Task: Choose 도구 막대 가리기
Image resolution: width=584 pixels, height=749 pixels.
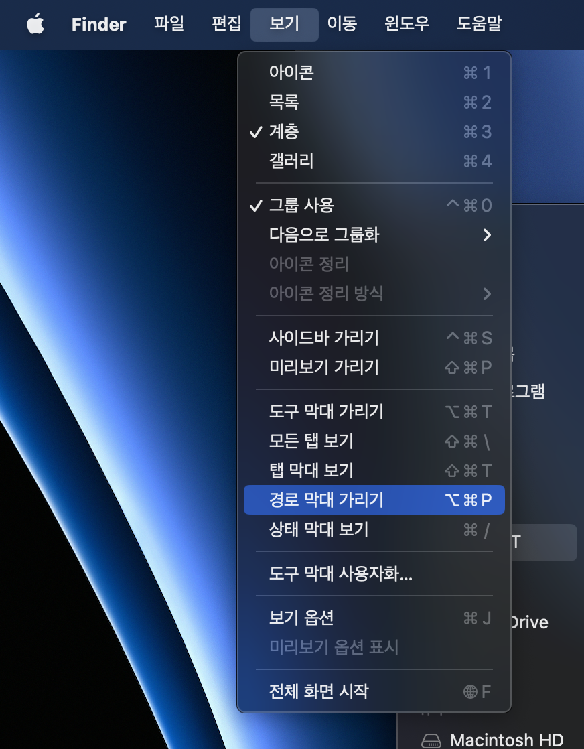Action: 374,412
